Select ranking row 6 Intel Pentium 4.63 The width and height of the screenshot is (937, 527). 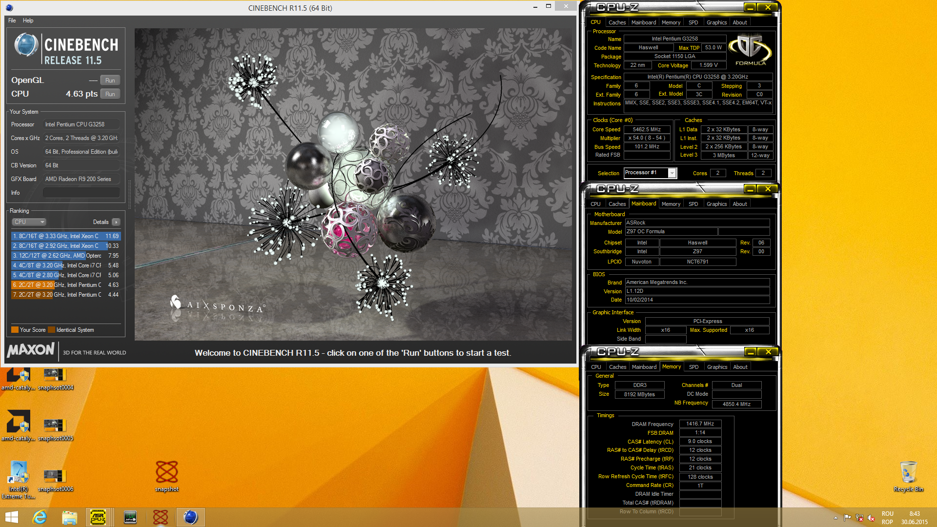(66, 285)
